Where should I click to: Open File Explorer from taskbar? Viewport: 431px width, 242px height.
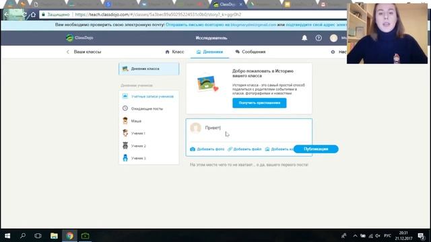pyautogui.click(x=54, y=236)
